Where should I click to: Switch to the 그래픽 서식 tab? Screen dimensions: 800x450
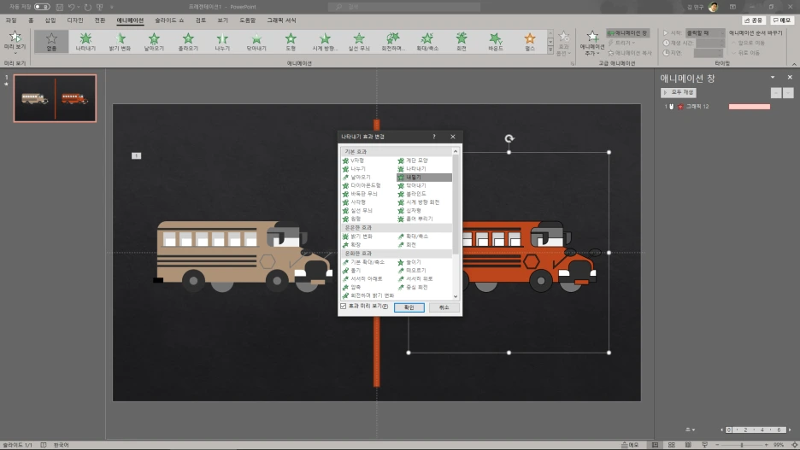(x=282, y=20)
